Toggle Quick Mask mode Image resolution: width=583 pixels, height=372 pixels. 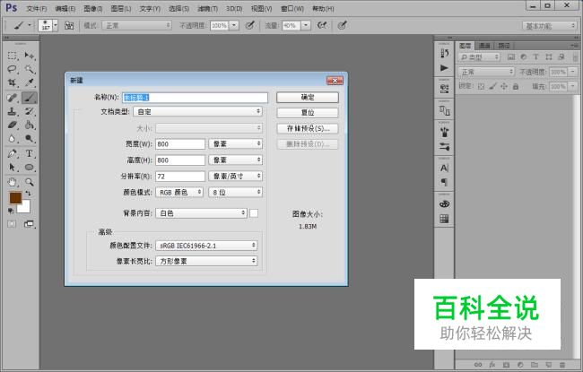pyautogui.click(x=12, y=224)
